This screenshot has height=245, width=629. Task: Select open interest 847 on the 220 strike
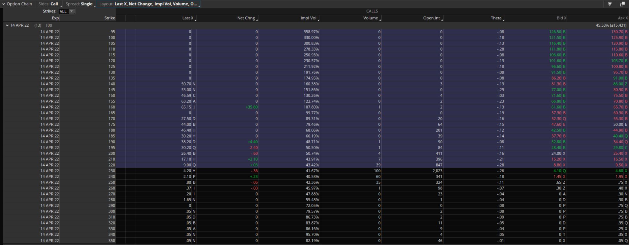(439, 165)
